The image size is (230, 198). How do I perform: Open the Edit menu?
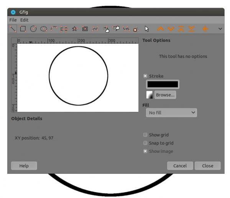click(x=24, y=20)
